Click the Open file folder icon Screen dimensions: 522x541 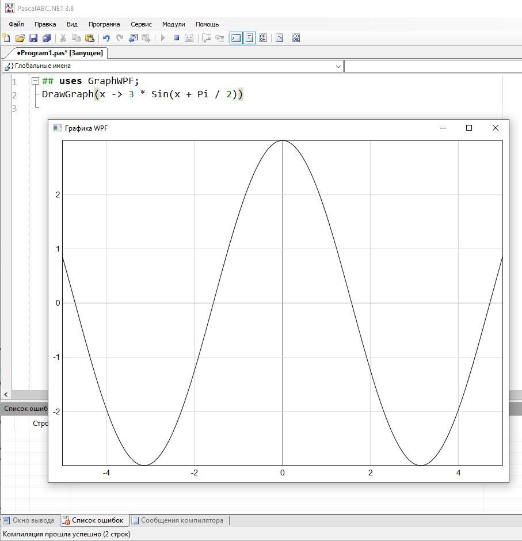click(20, 38)
